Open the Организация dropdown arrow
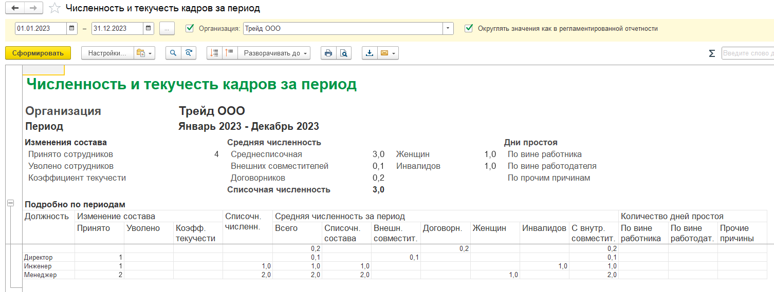 (x=448, y=29)
